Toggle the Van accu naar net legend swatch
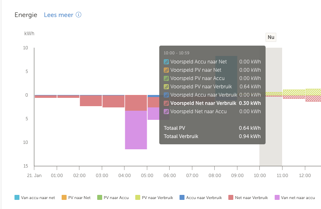Viewport: 321px width, 209px height. click(17, 198)
